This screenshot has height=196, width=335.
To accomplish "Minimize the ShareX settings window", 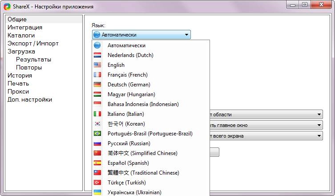I will (292, 5).
